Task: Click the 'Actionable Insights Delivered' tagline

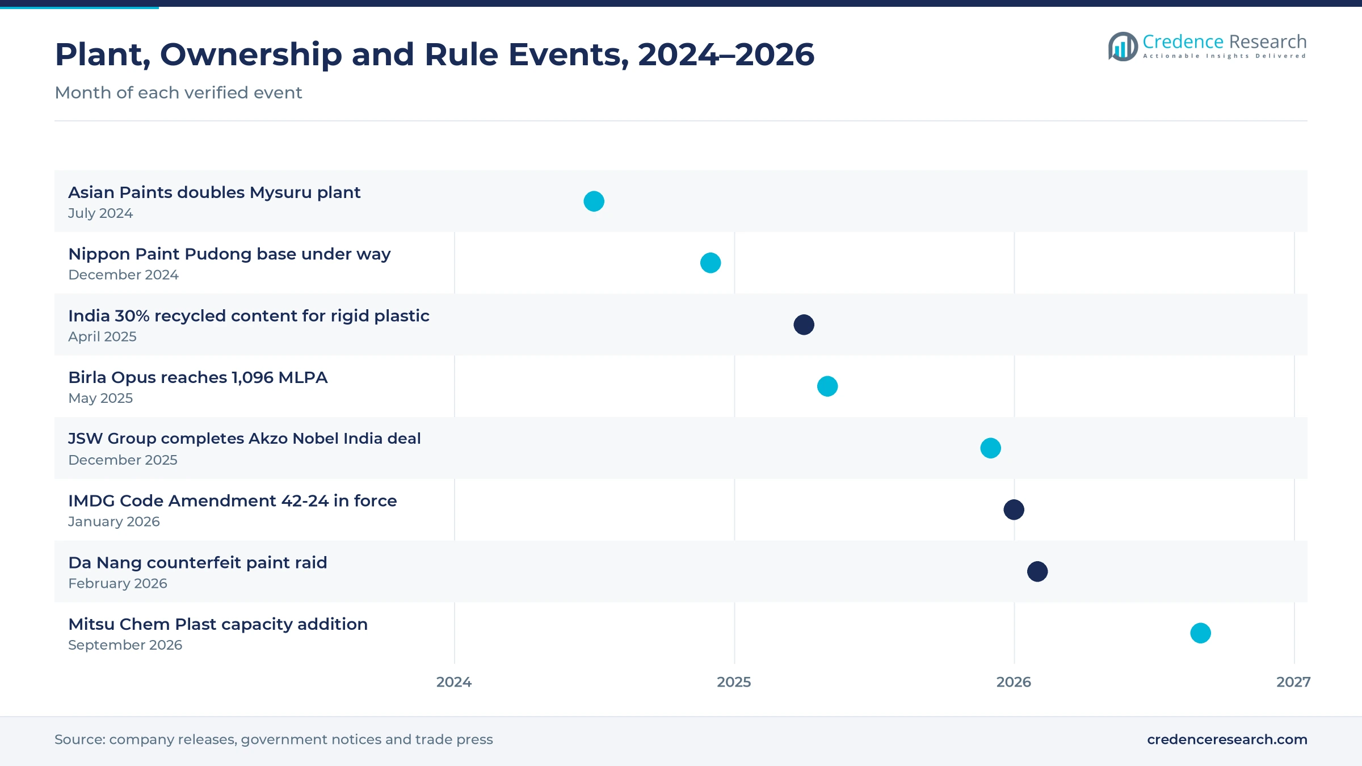Action: click(1225, 56)
